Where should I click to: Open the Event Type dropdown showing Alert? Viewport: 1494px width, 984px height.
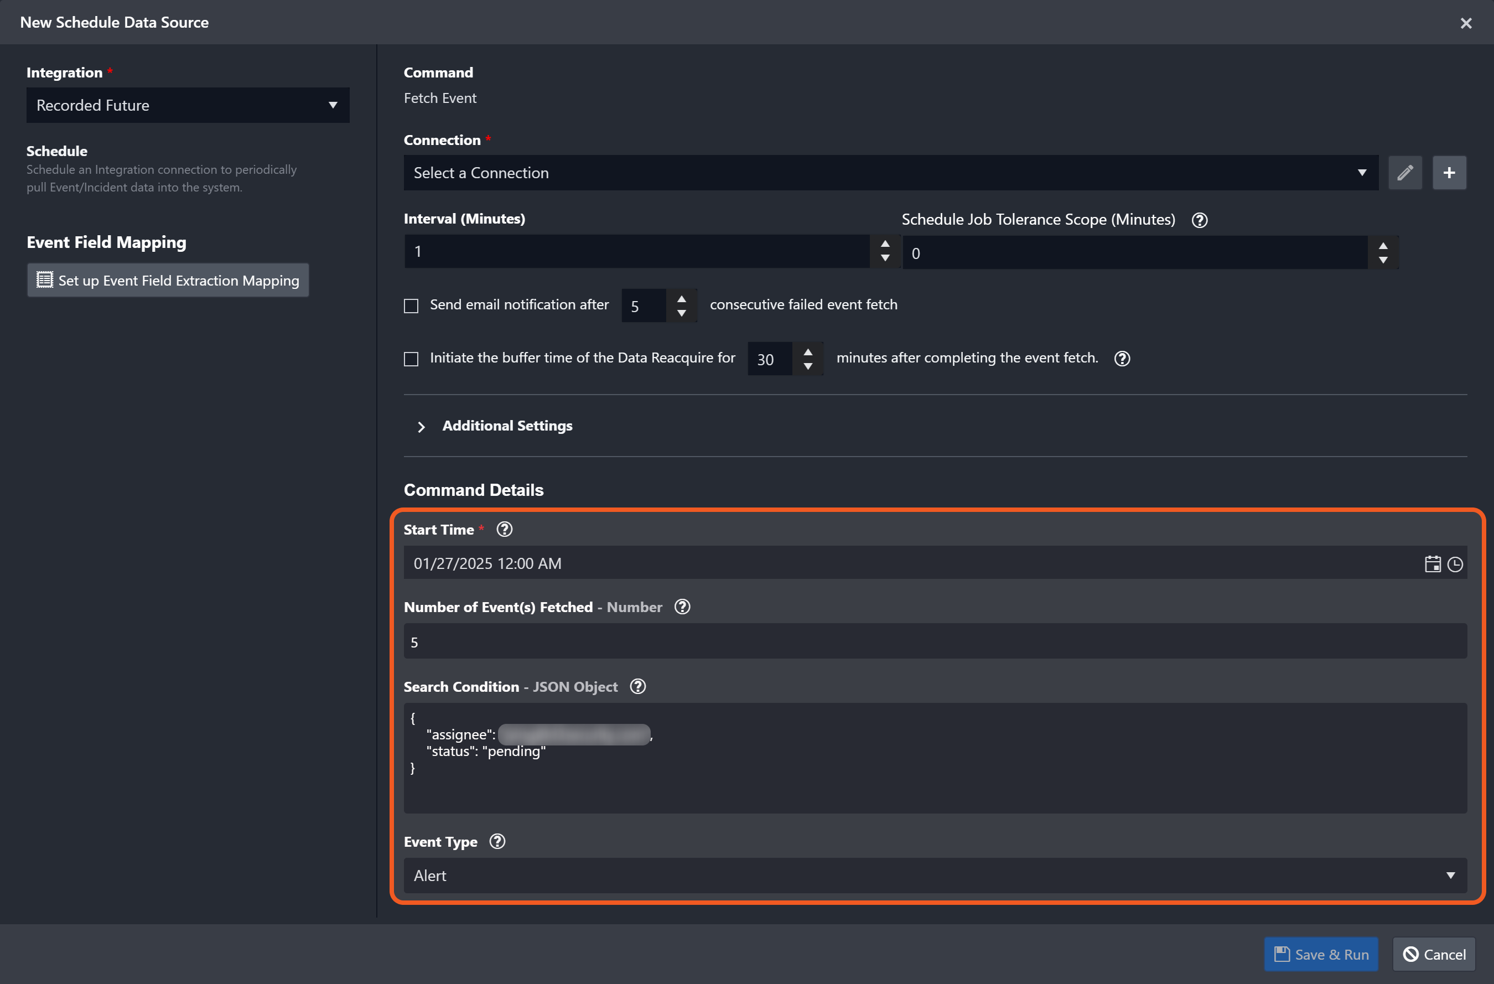point(934,876)
